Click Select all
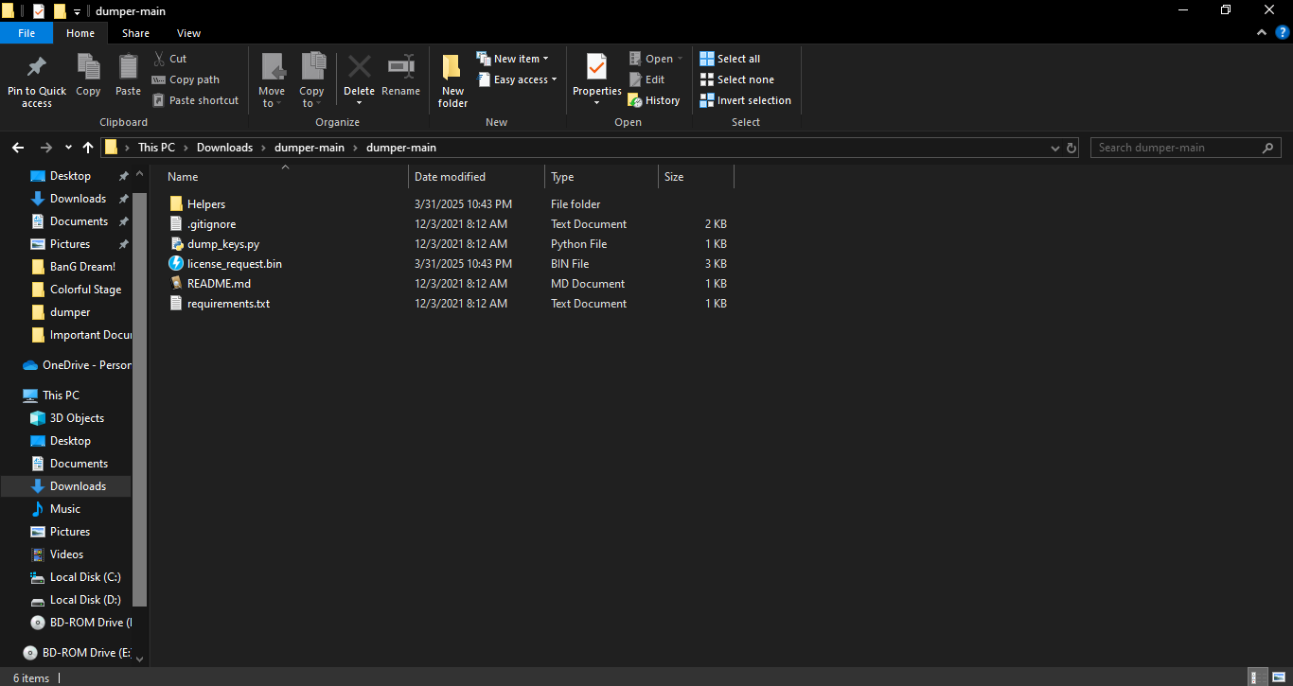 pos(730,59)
